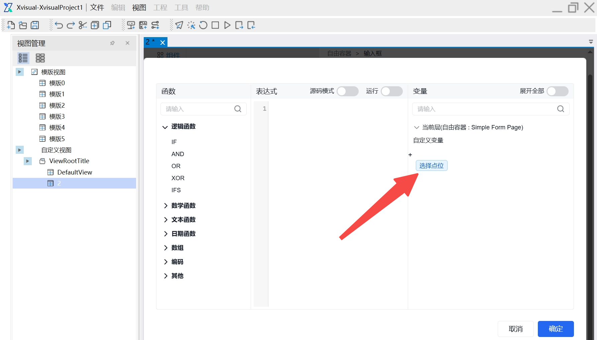
Task: Click the scissors cut icon
Action: tap(83, 25)
